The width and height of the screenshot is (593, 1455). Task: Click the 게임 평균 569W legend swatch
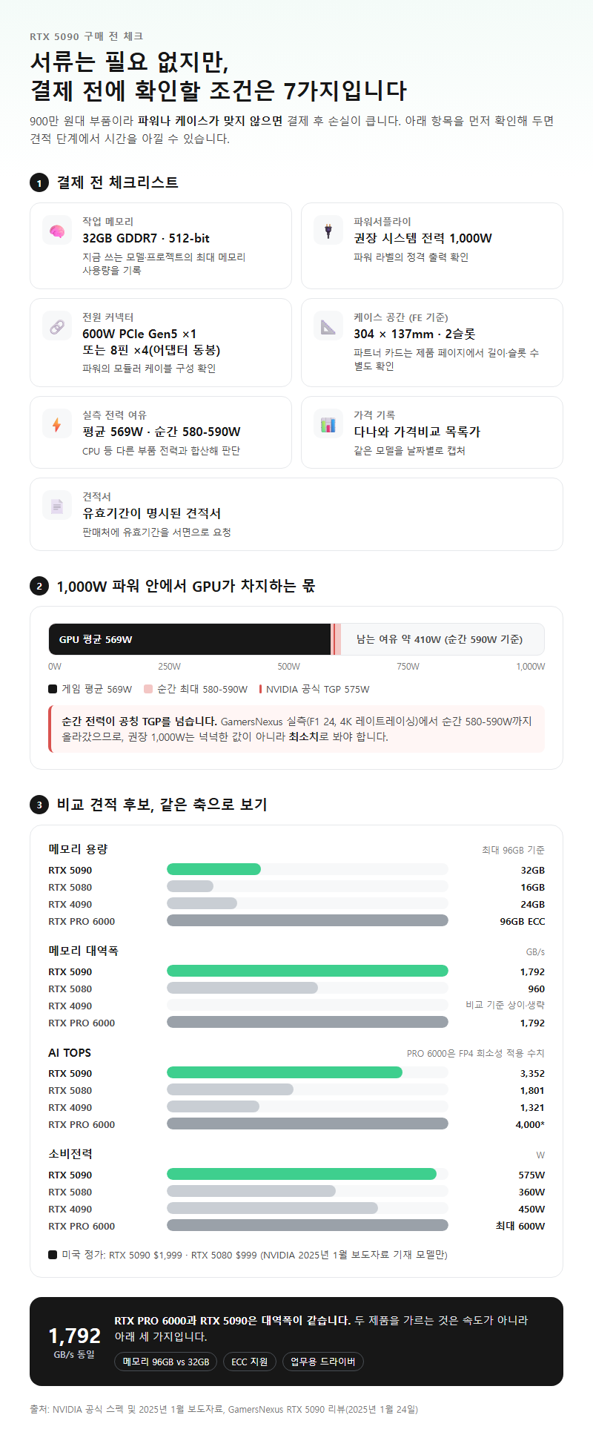[53, 689]
